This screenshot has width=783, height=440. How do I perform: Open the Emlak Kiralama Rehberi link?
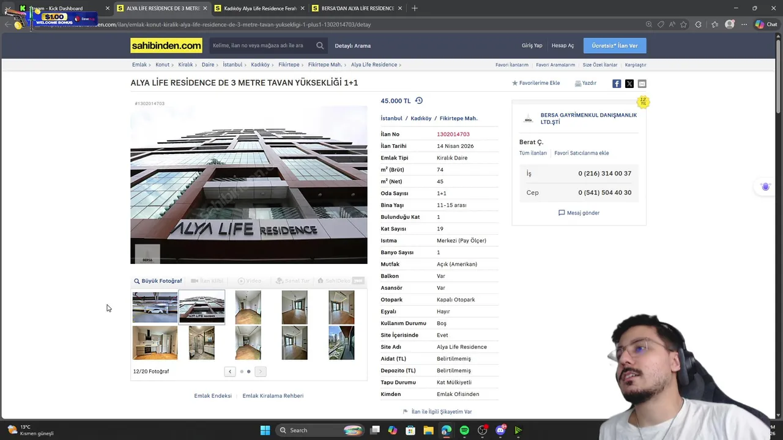[x=273, y=396]
